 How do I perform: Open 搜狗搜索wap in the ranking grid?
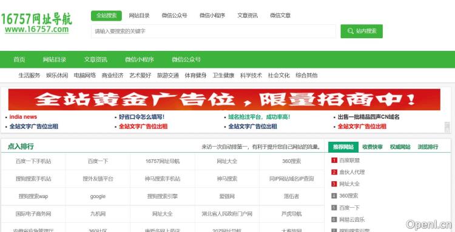(x=33, y=197)
